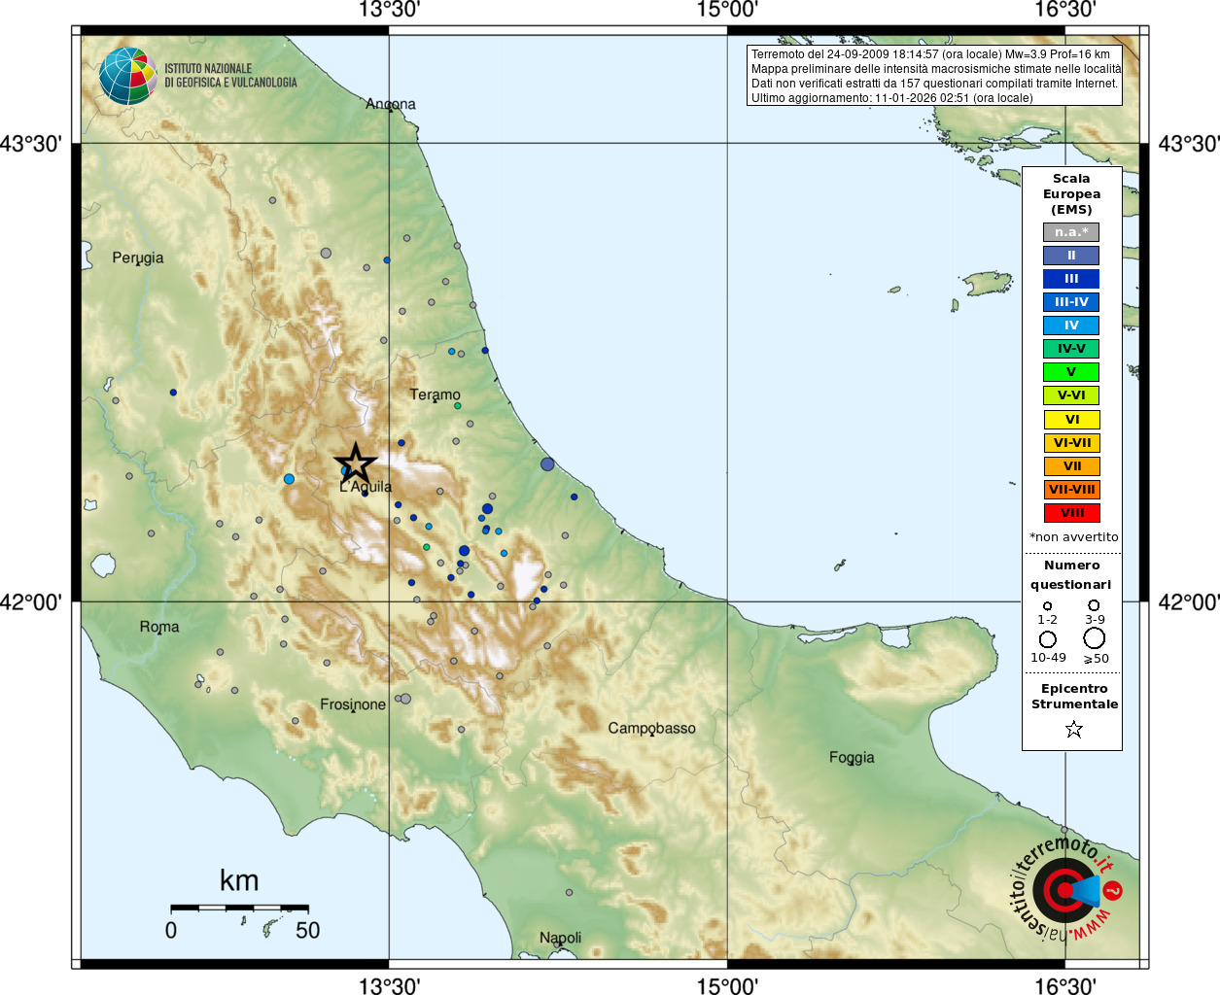The image size is (1220, 995).
Task: Click the Epicentro Strumentale star in legend
Action: click(1073, 729)
